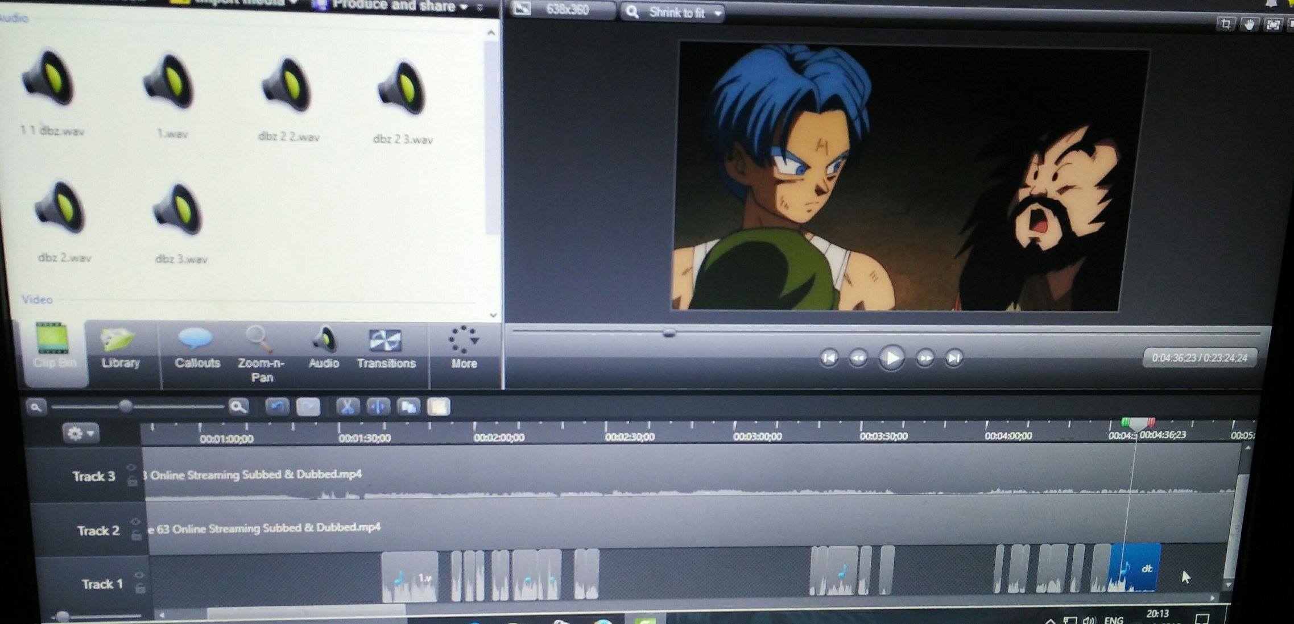The width and height of the screenshot is (1294, 624).
Task: Open the timeline settings gear dropdown
Action: [x=80, y=434]
